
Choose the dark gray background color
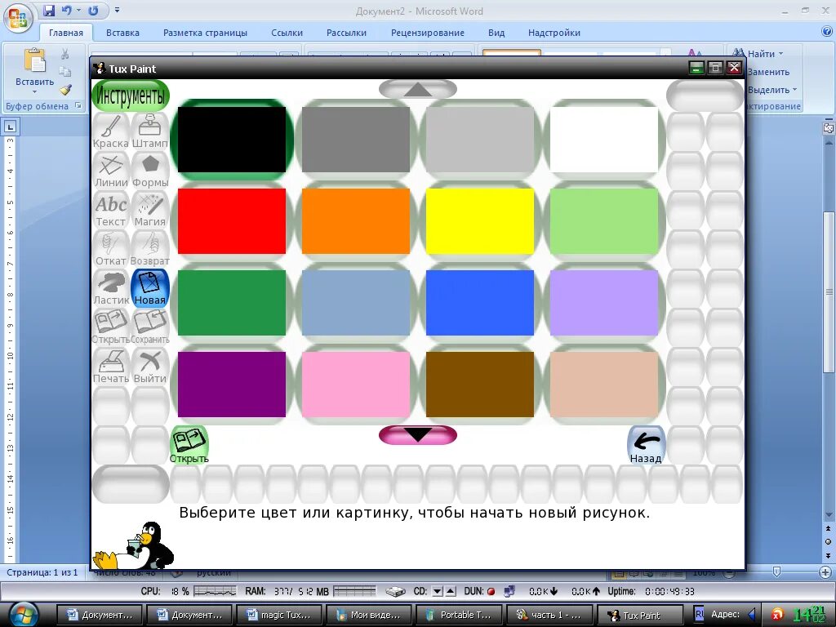point(356,140)
